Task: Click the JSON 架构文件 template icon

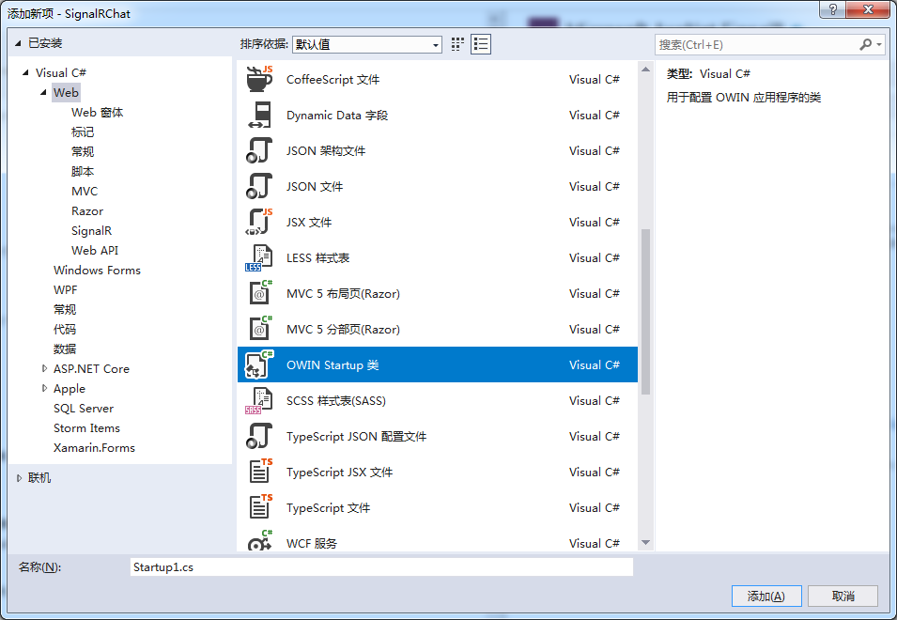Action: tap(259, 150)
